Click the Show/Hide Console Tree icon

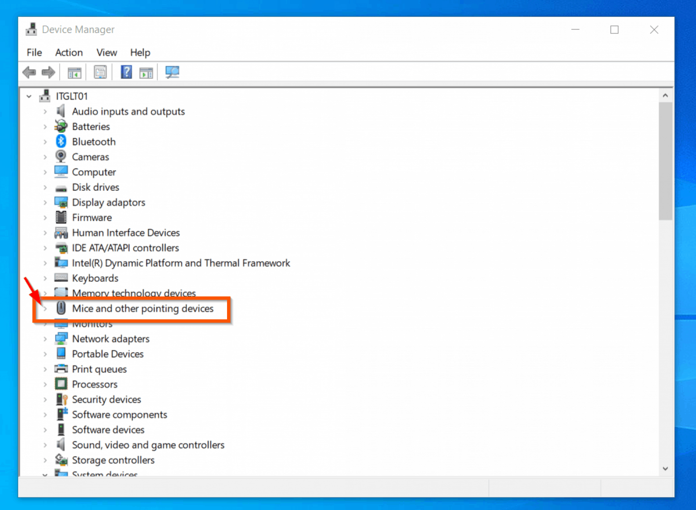pyautogui.click(x=74, y=72)
